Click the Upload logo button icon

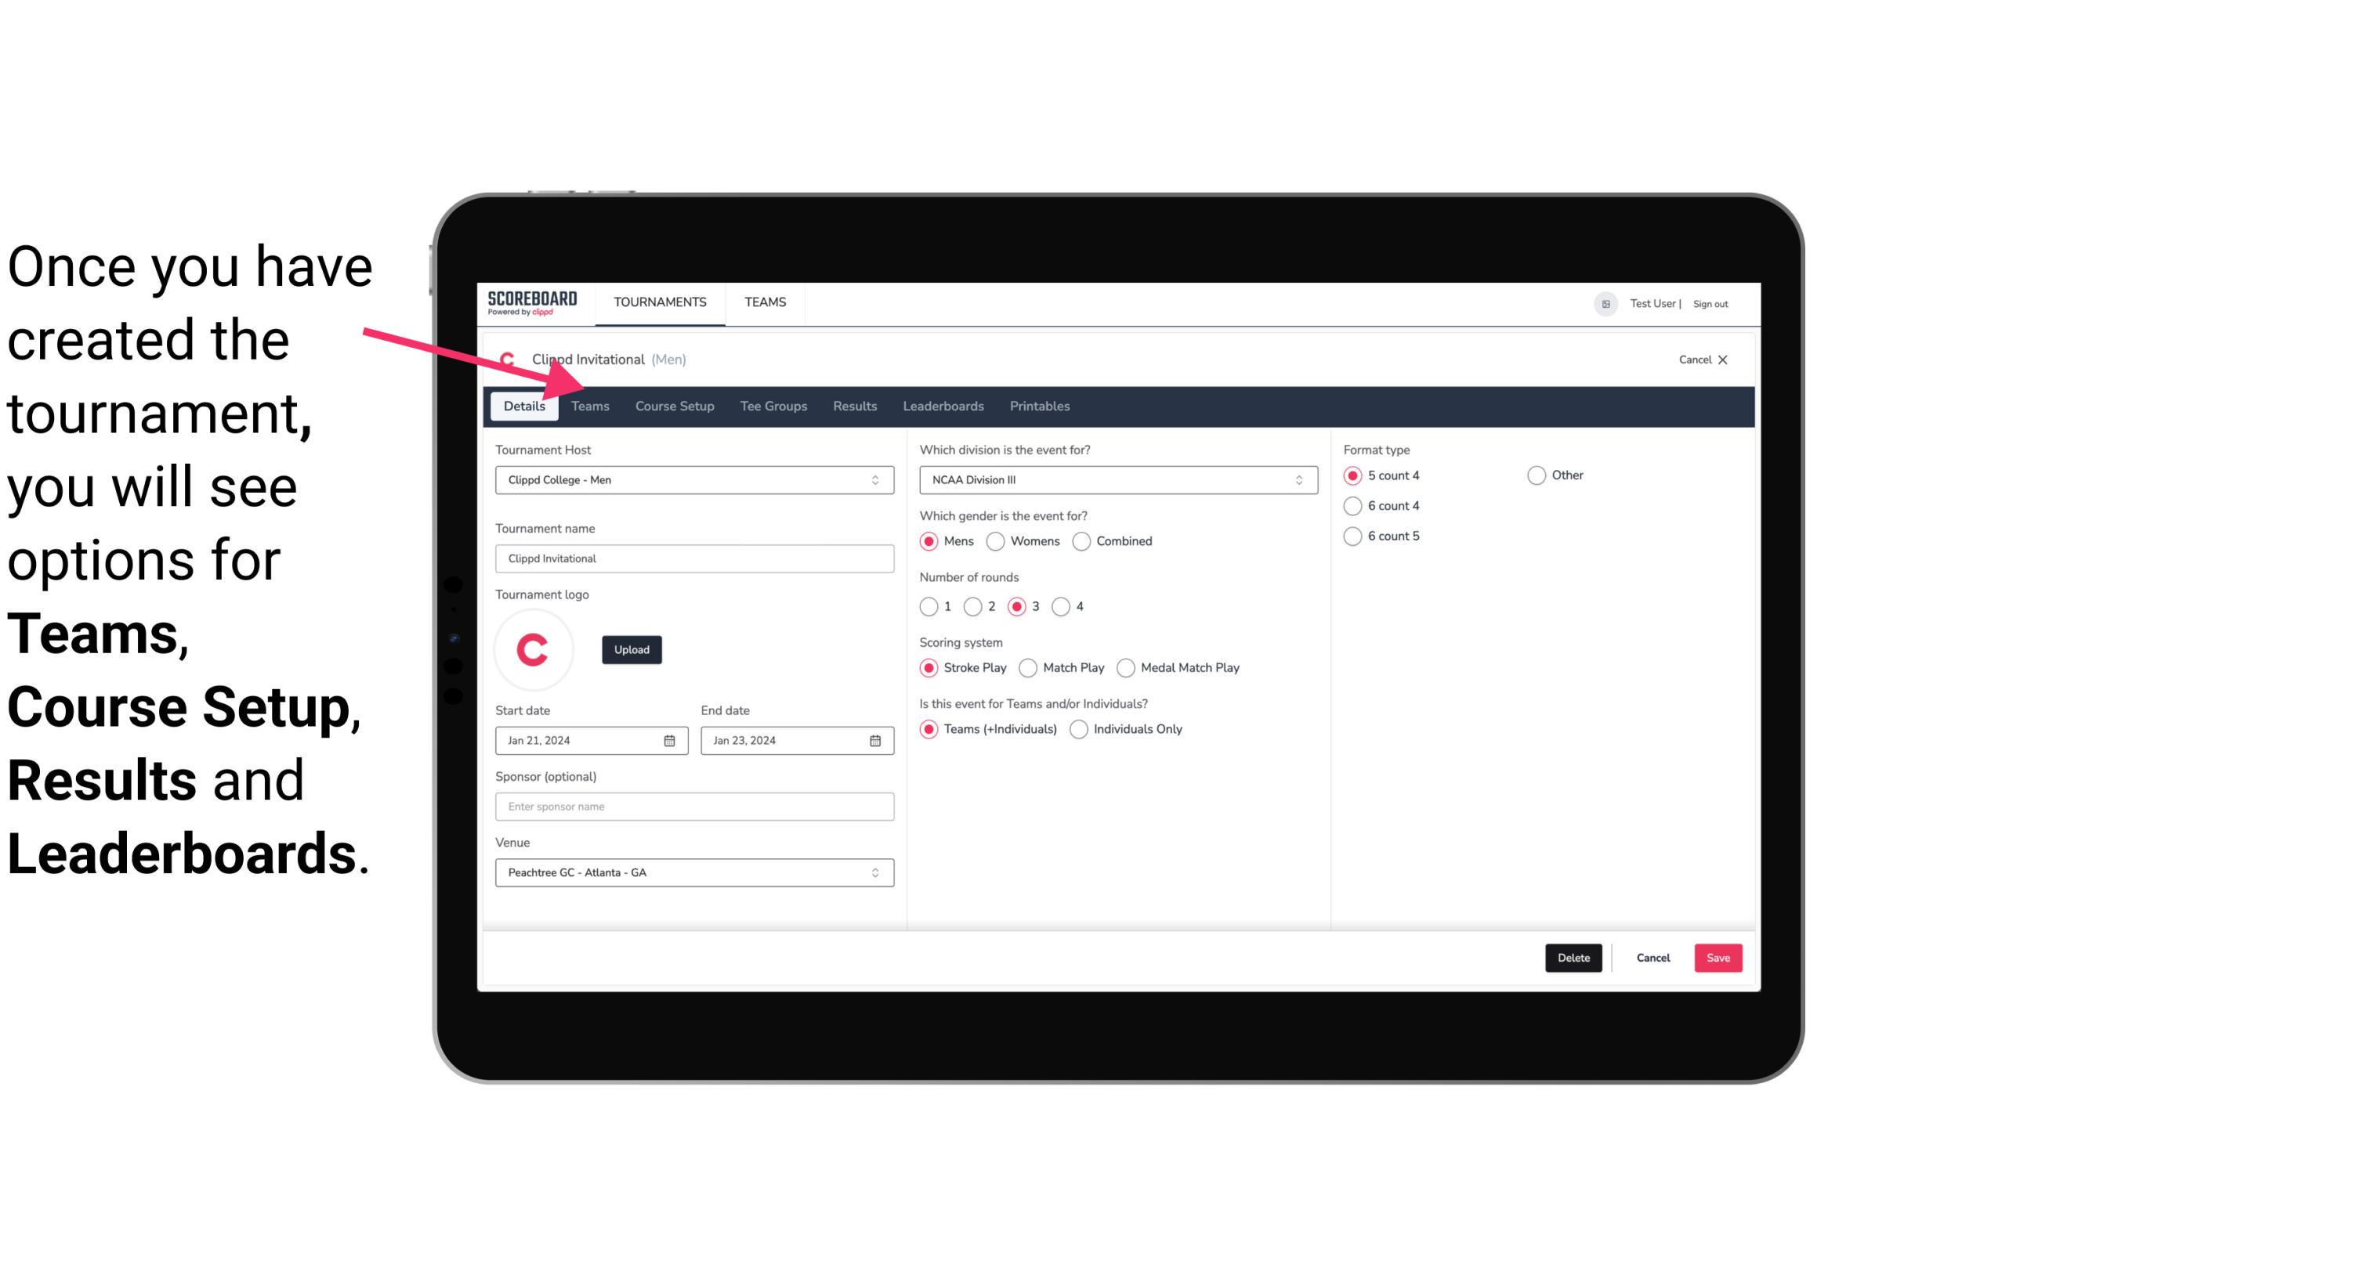click(x=632, y=650)
